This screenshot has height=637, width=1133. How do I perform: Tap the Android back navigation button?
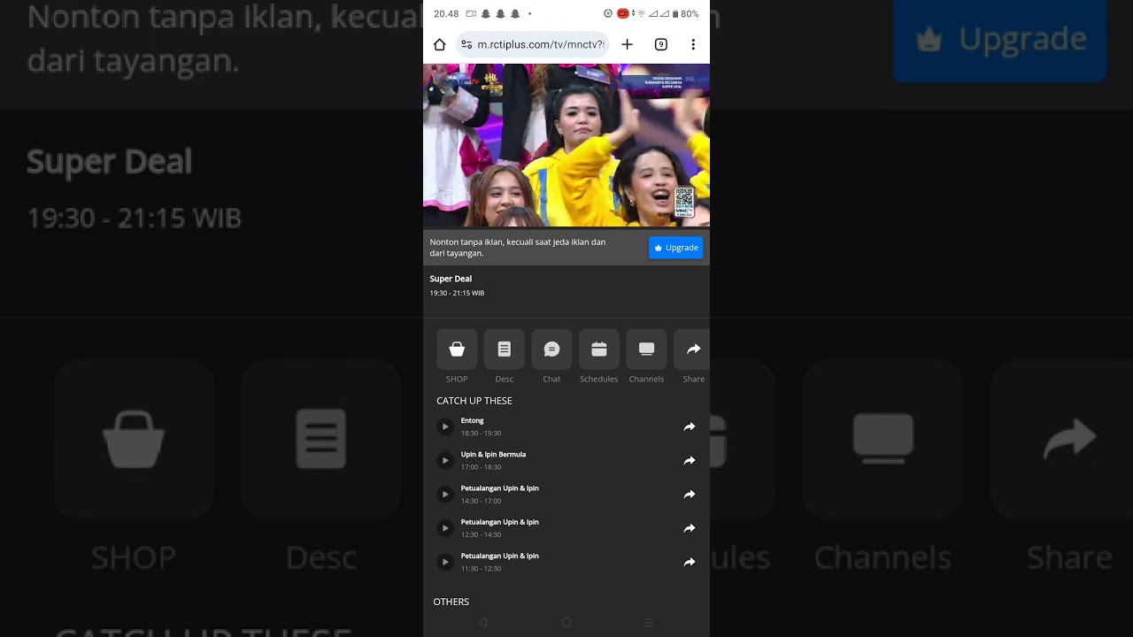pos(482,623)
